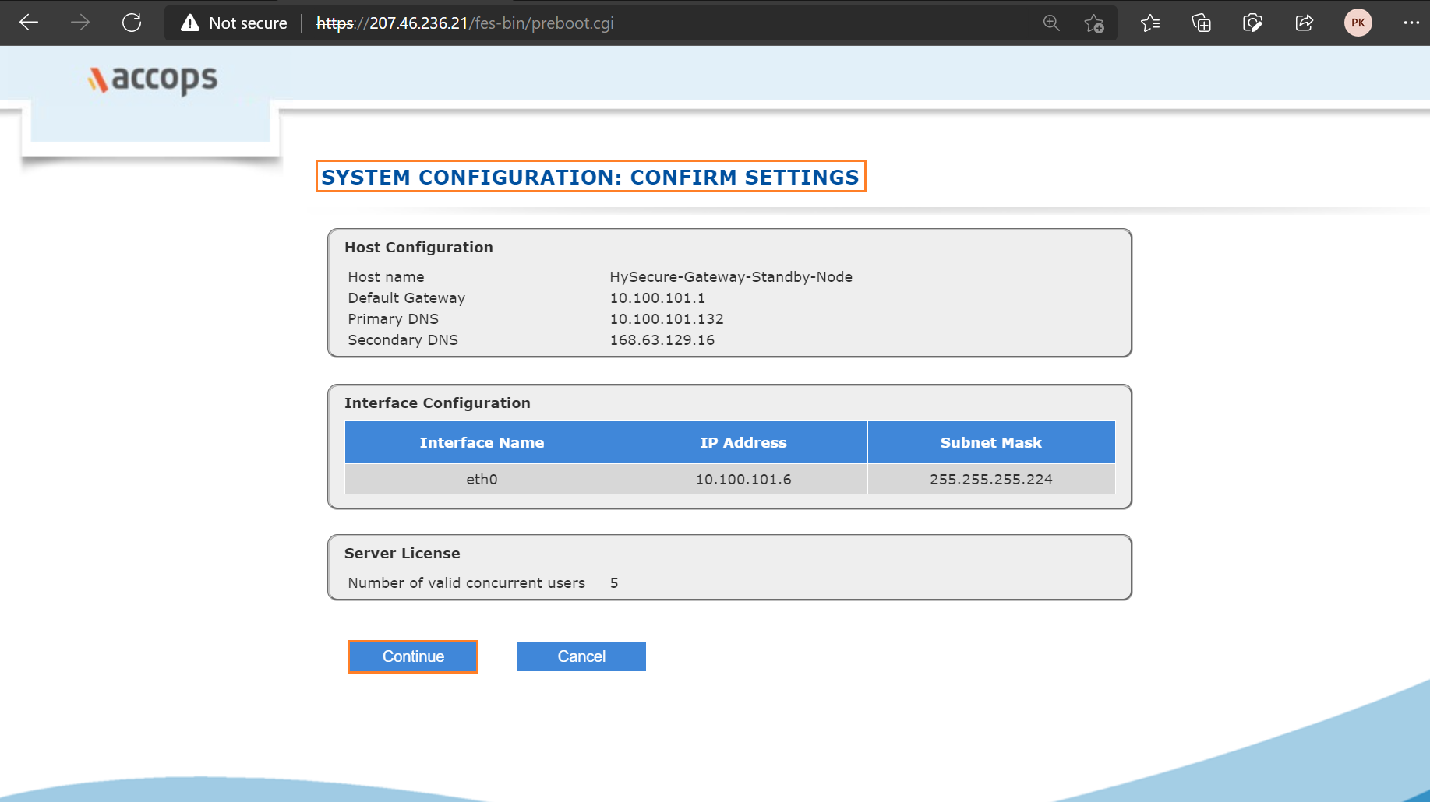The width and height of the screenshot is (1430, 802).
Task: Click the HySecure-Gateway-Standby-Node host name value
Action: pos(731,276)
